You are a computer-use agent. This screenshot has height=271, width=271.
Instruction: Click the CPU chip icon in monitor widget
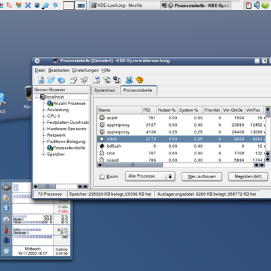(6, 187)
